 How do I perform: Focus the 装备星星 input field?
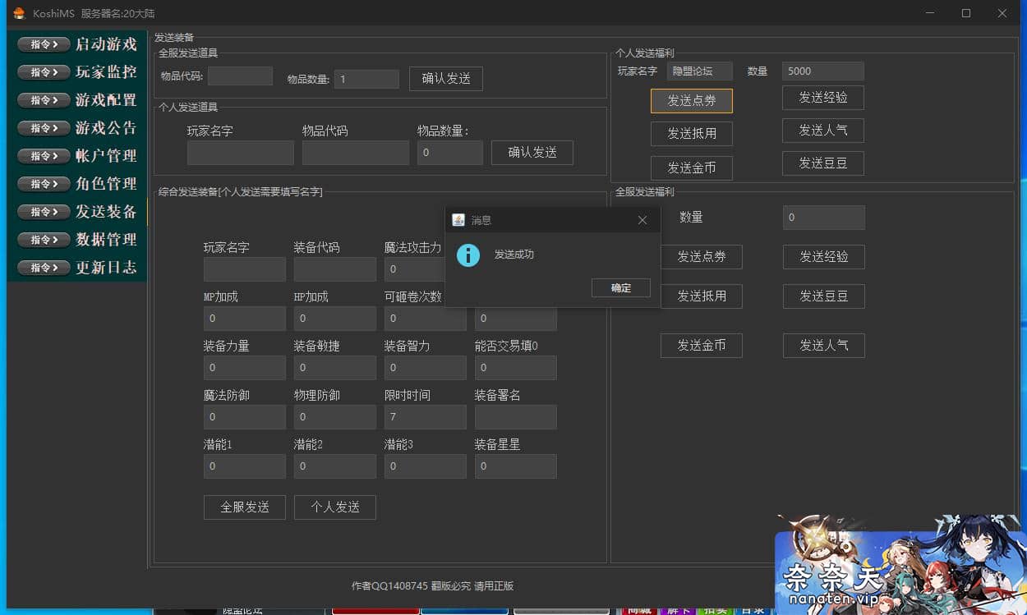click(x=516, y=466)
